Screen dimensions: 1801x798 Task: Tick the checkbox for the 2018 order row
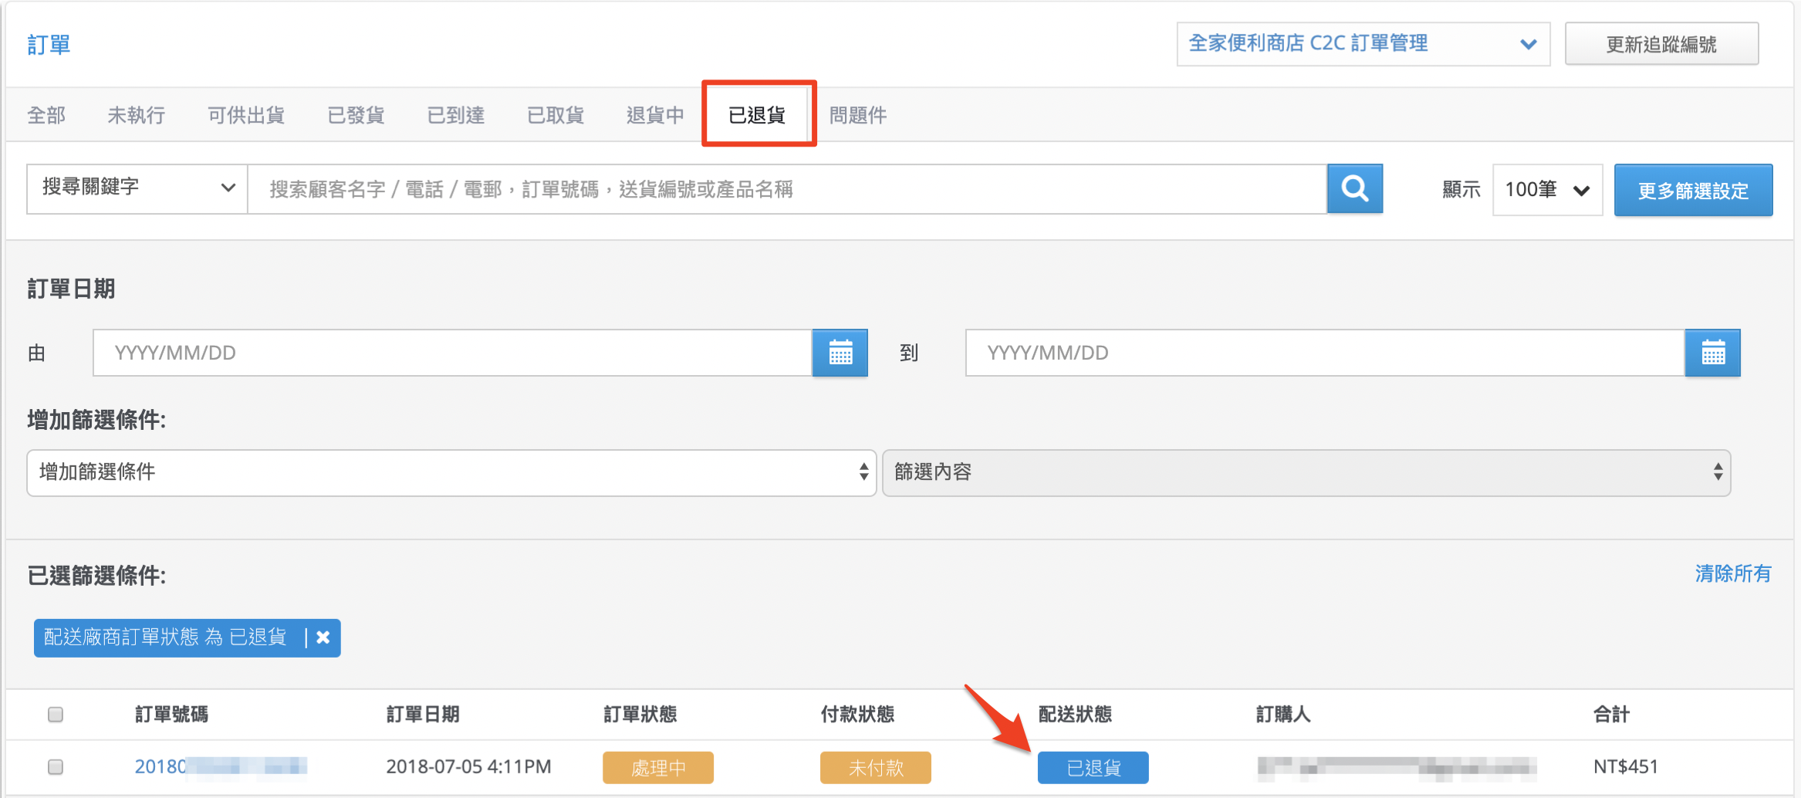click(x=56, y=767)
